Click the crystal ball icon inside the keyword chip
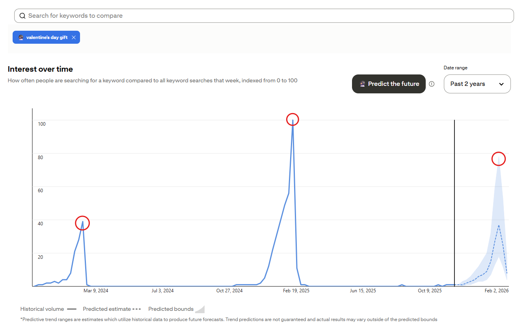This screenshot has height=325, width=529. [x=21, y=37]
